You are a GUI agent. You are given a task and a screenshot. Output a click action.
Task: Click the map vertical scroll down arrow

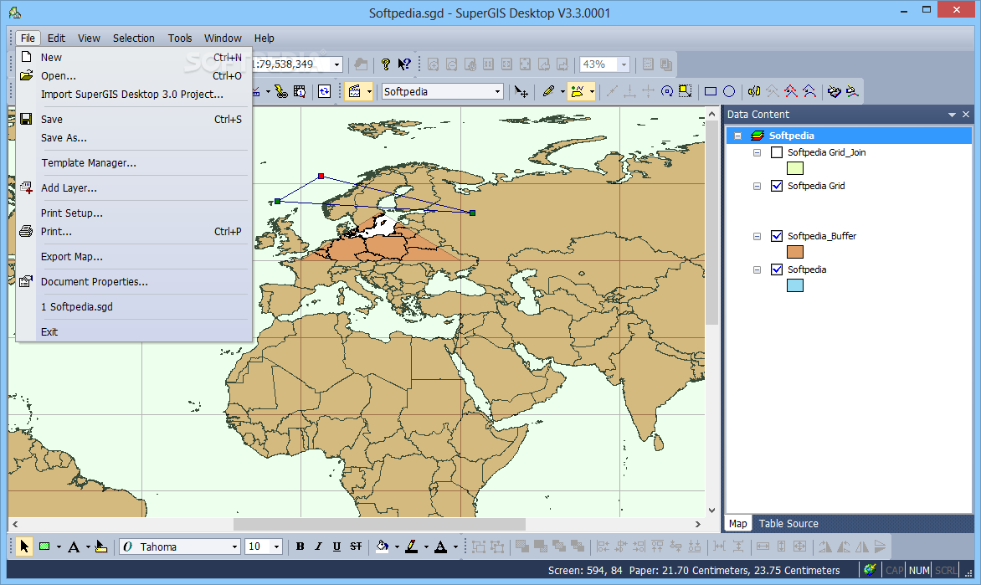tap(712, 511)
